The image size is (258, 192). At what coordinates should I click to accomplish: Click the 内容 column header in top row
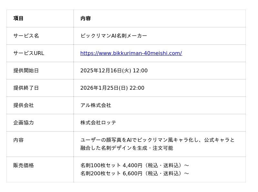point(85,19)
